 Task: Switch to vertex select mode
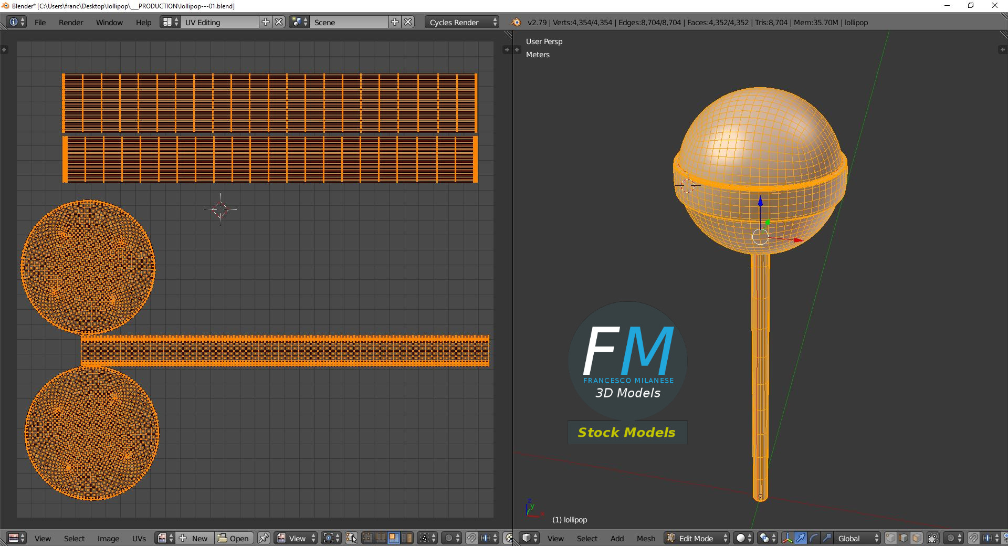tap(890, 538)
